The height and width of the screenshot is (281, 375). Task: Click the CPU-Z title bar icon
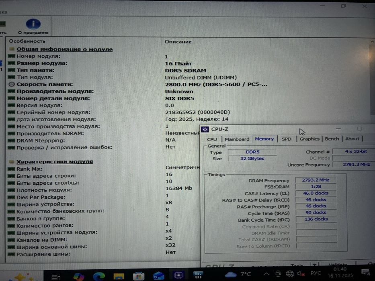click(x=205, y=129)
